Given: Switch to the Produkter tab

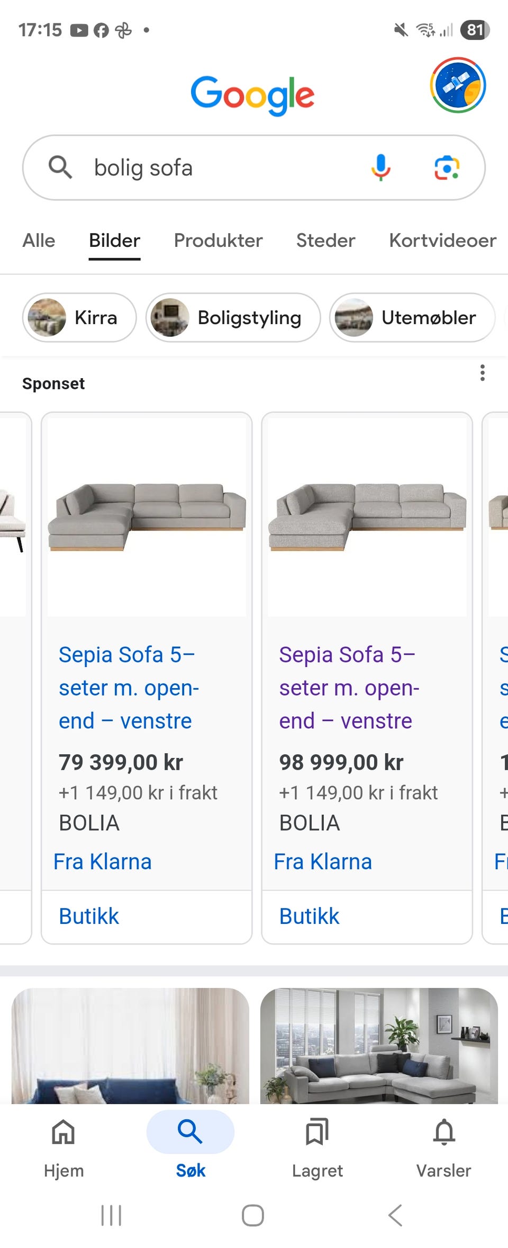Looking at the screenshot, I should coord(218,240).
